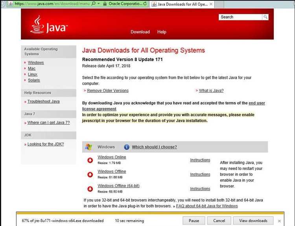Click into the Java site Search field

pyautogui.click(x=240, y=17)
